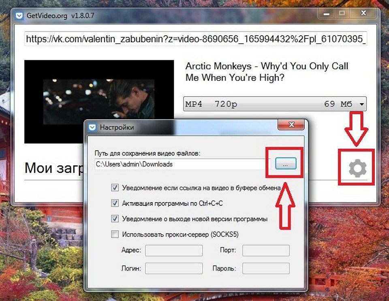This screenshot has height=301, width=389.
Task: Click the 'Мои загр' downloads heading
Action: (54, 168)
